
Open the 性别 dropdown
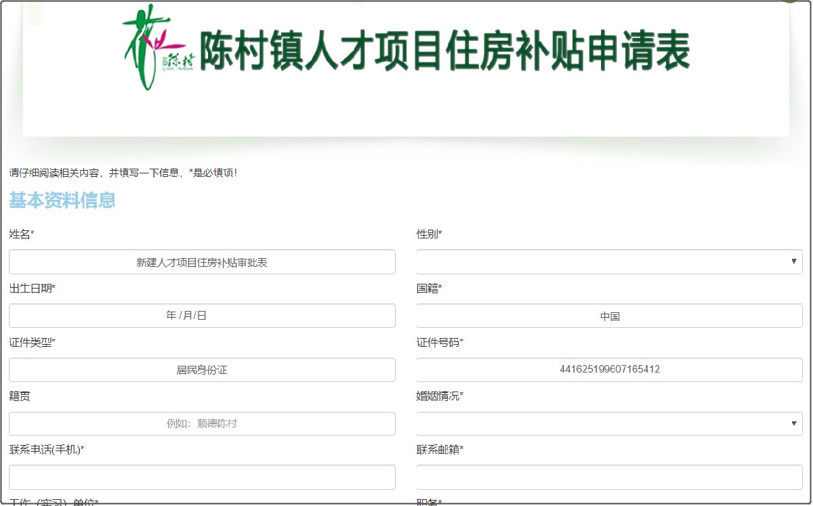click(608, 261)
